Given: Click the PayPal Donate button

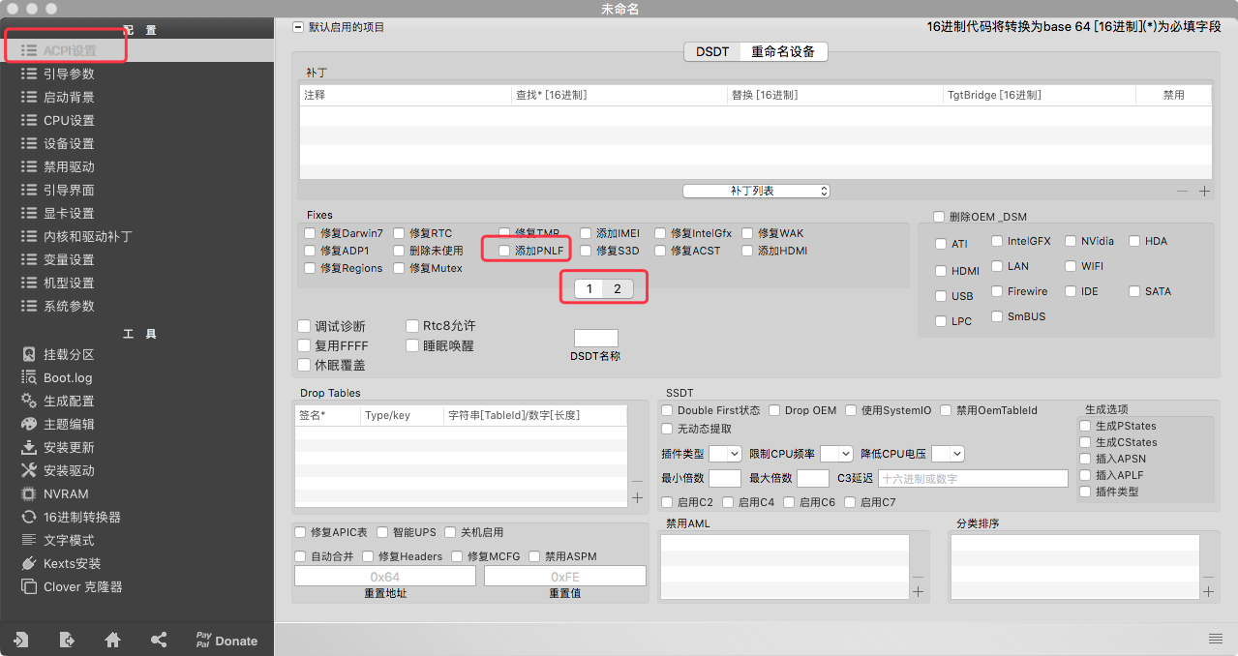Looking at the screenshot, I should [x=226, y=640].
